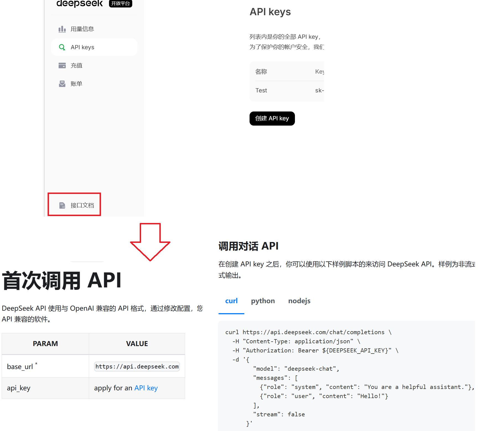Click the "stream": false line
Image resolution: width=480 pixels, height=431 pixels.
coord(279,414)
